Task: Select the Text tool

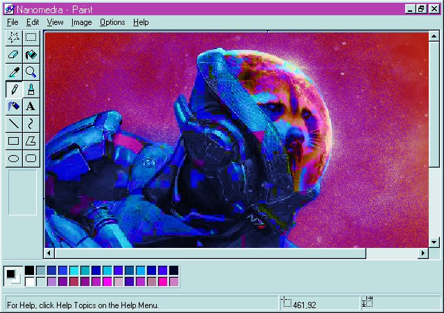Action: 31,107
